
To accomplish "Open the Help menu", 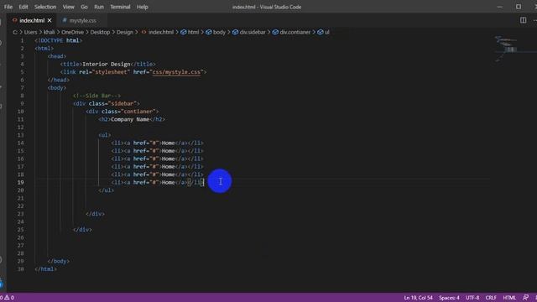I will 143,7.
